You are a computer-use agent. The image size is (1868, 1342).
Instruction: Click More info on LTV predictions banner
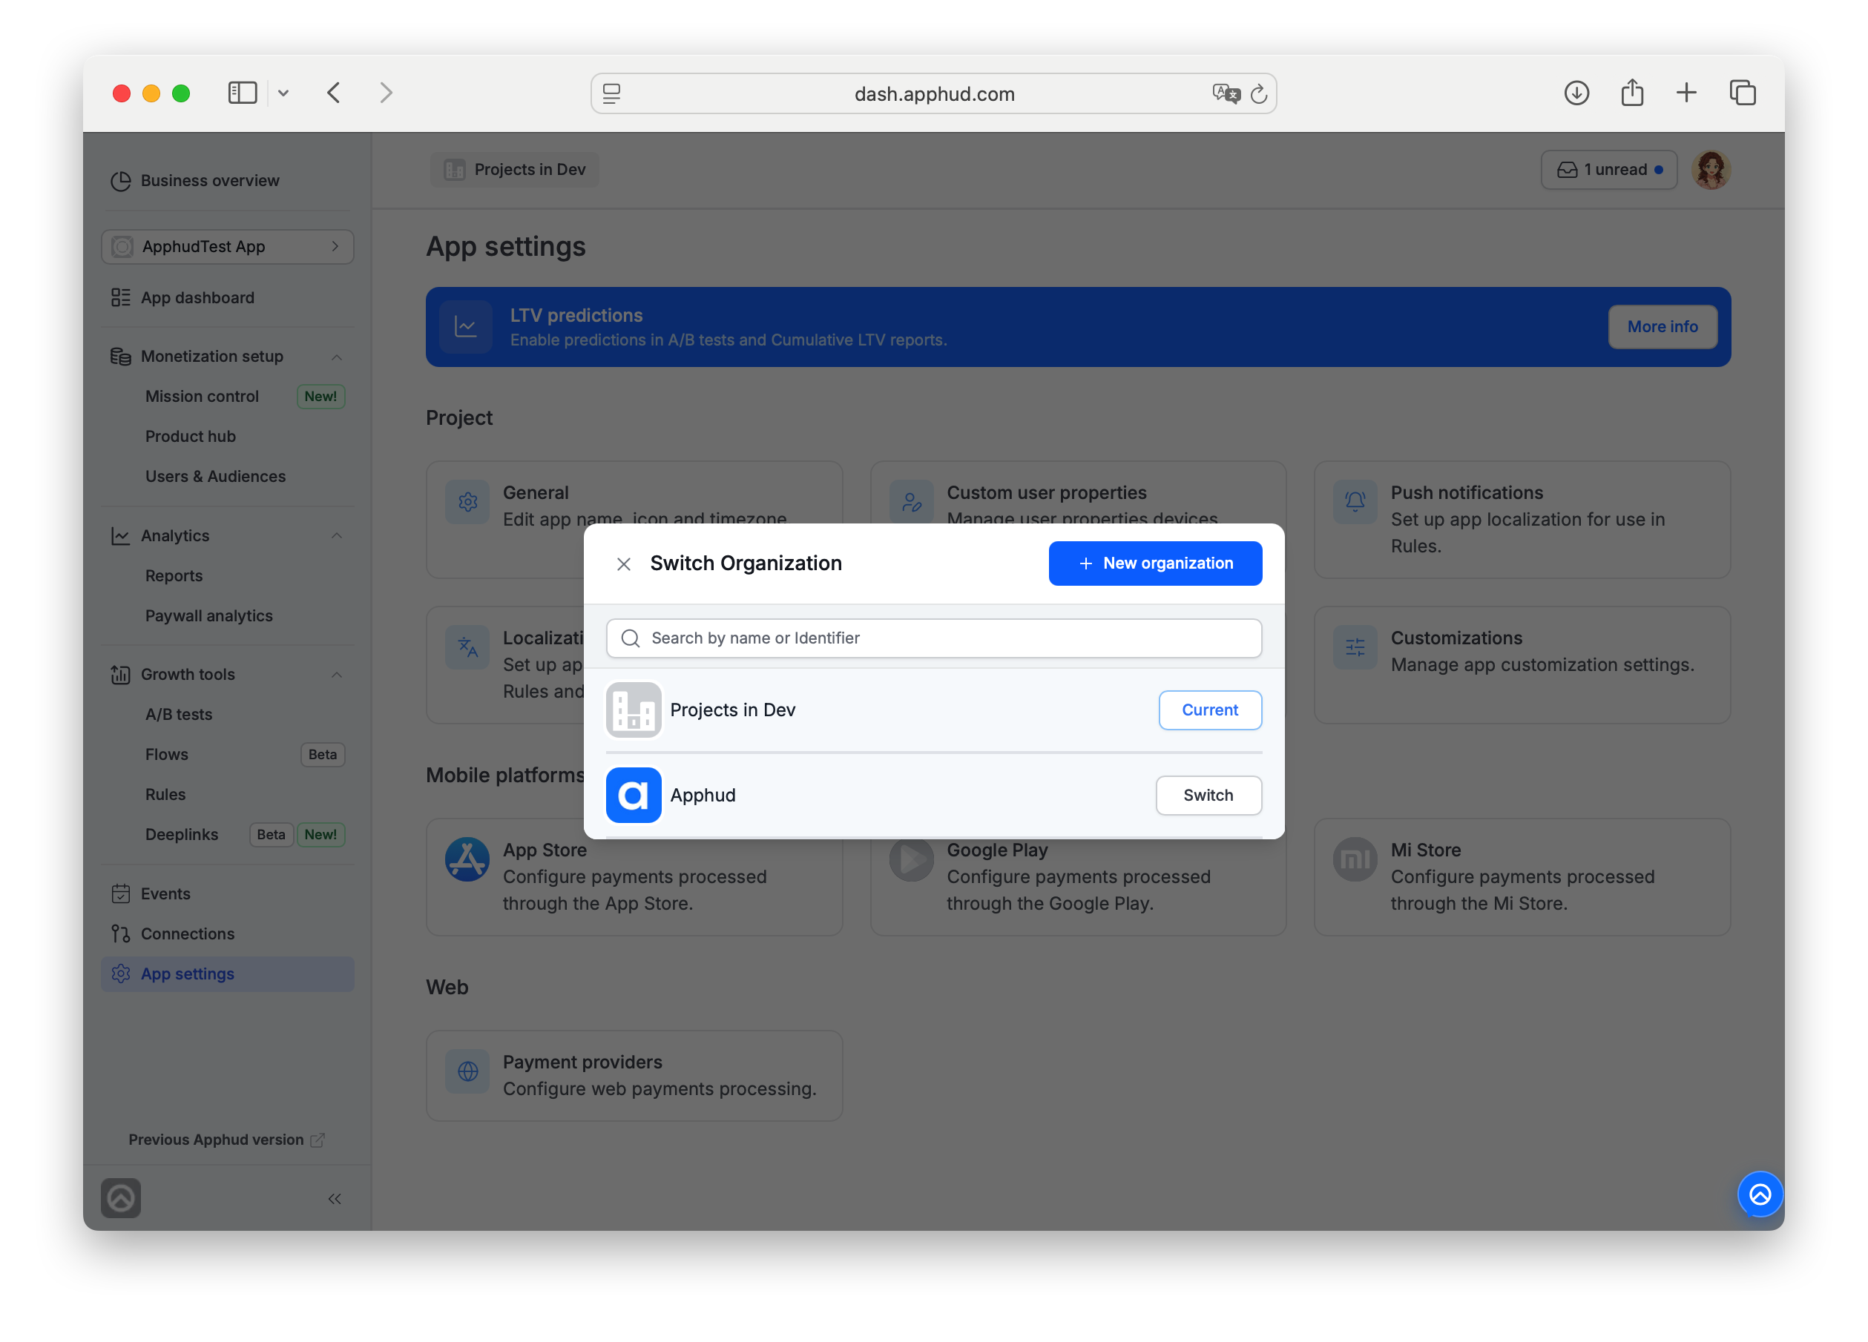click(1662, 326)
